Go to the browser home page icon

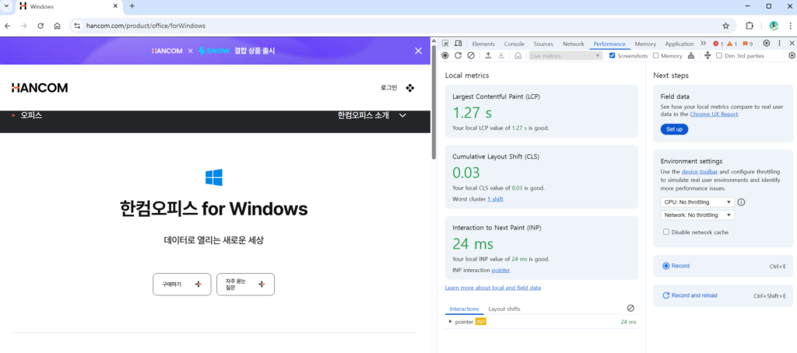[x=57, y=26]
